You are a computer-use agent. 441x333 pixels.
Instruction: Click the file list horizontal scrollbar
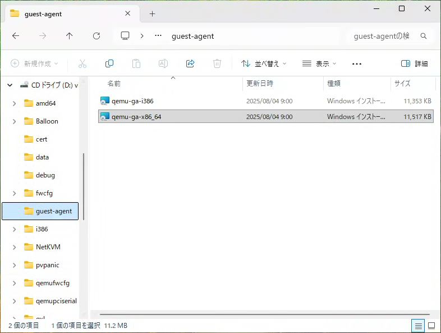pos(265,314)
